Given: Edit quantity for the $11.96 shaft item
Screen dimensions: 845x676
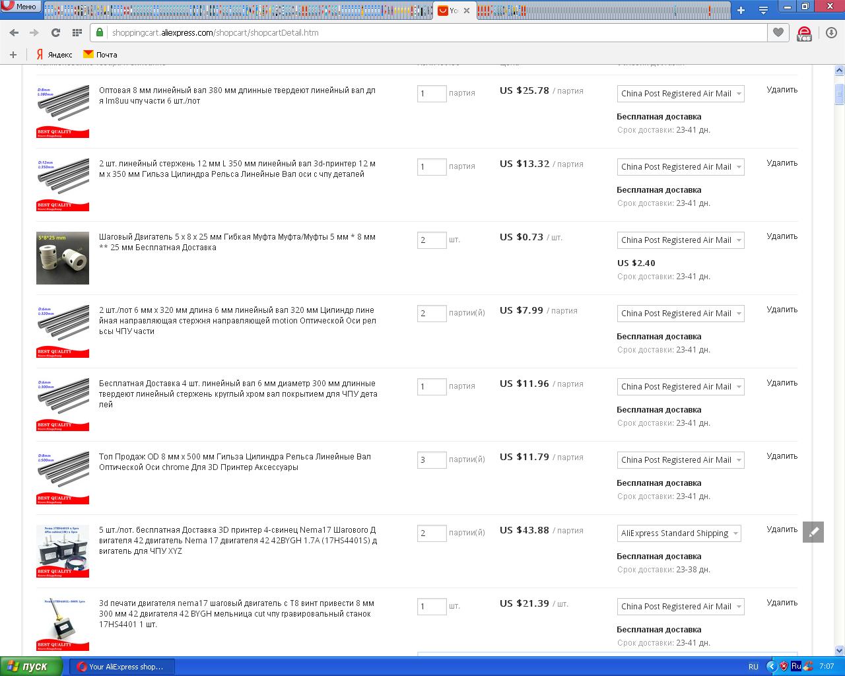Looking at the screenshot, I should (432, 386).
